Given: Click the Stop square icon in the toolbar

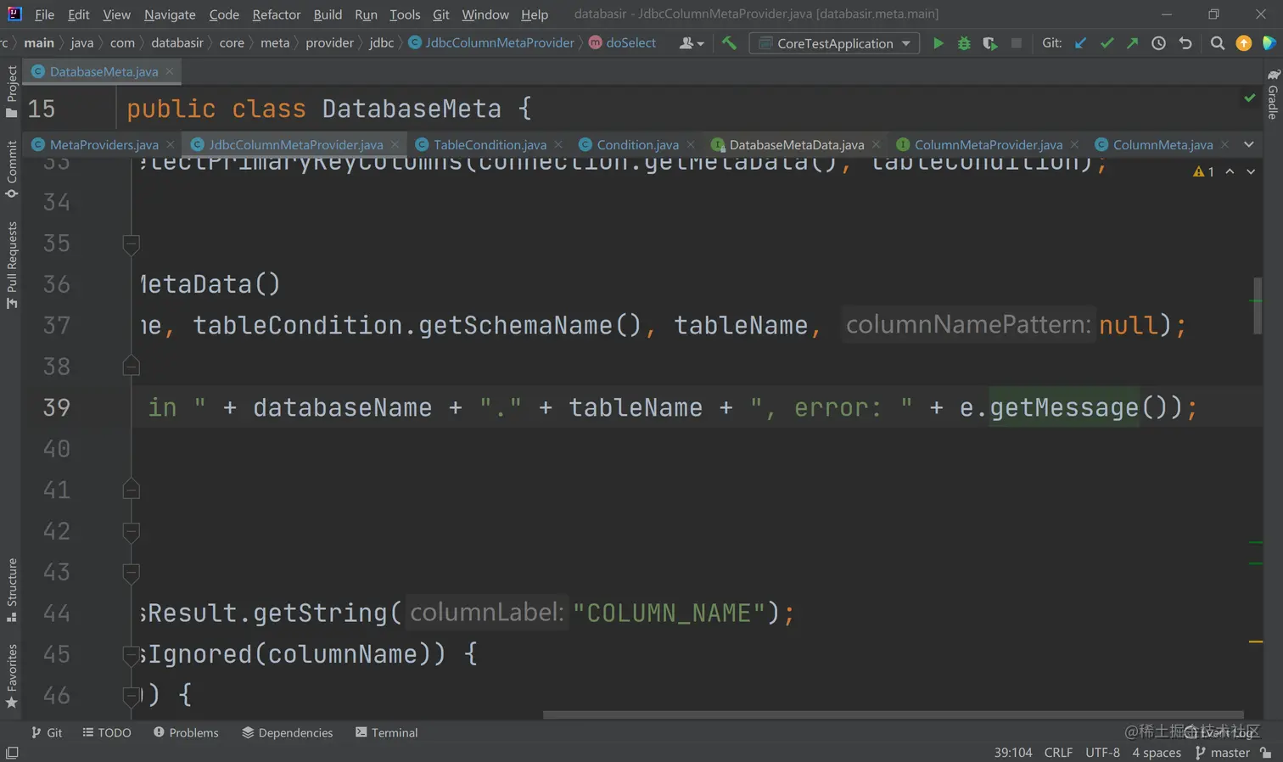Looking at the screenshot, I should point(1017,43).
